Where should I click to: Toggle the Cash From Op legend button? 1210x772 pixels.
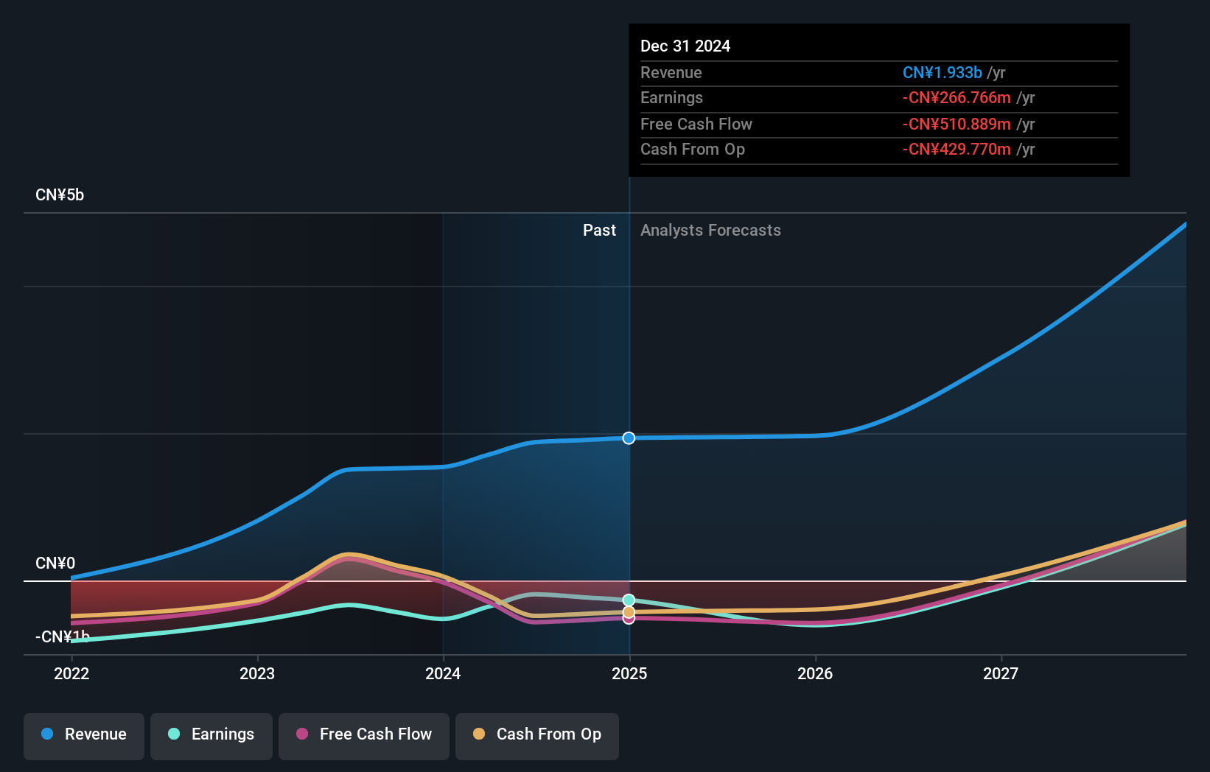[537, 736]
